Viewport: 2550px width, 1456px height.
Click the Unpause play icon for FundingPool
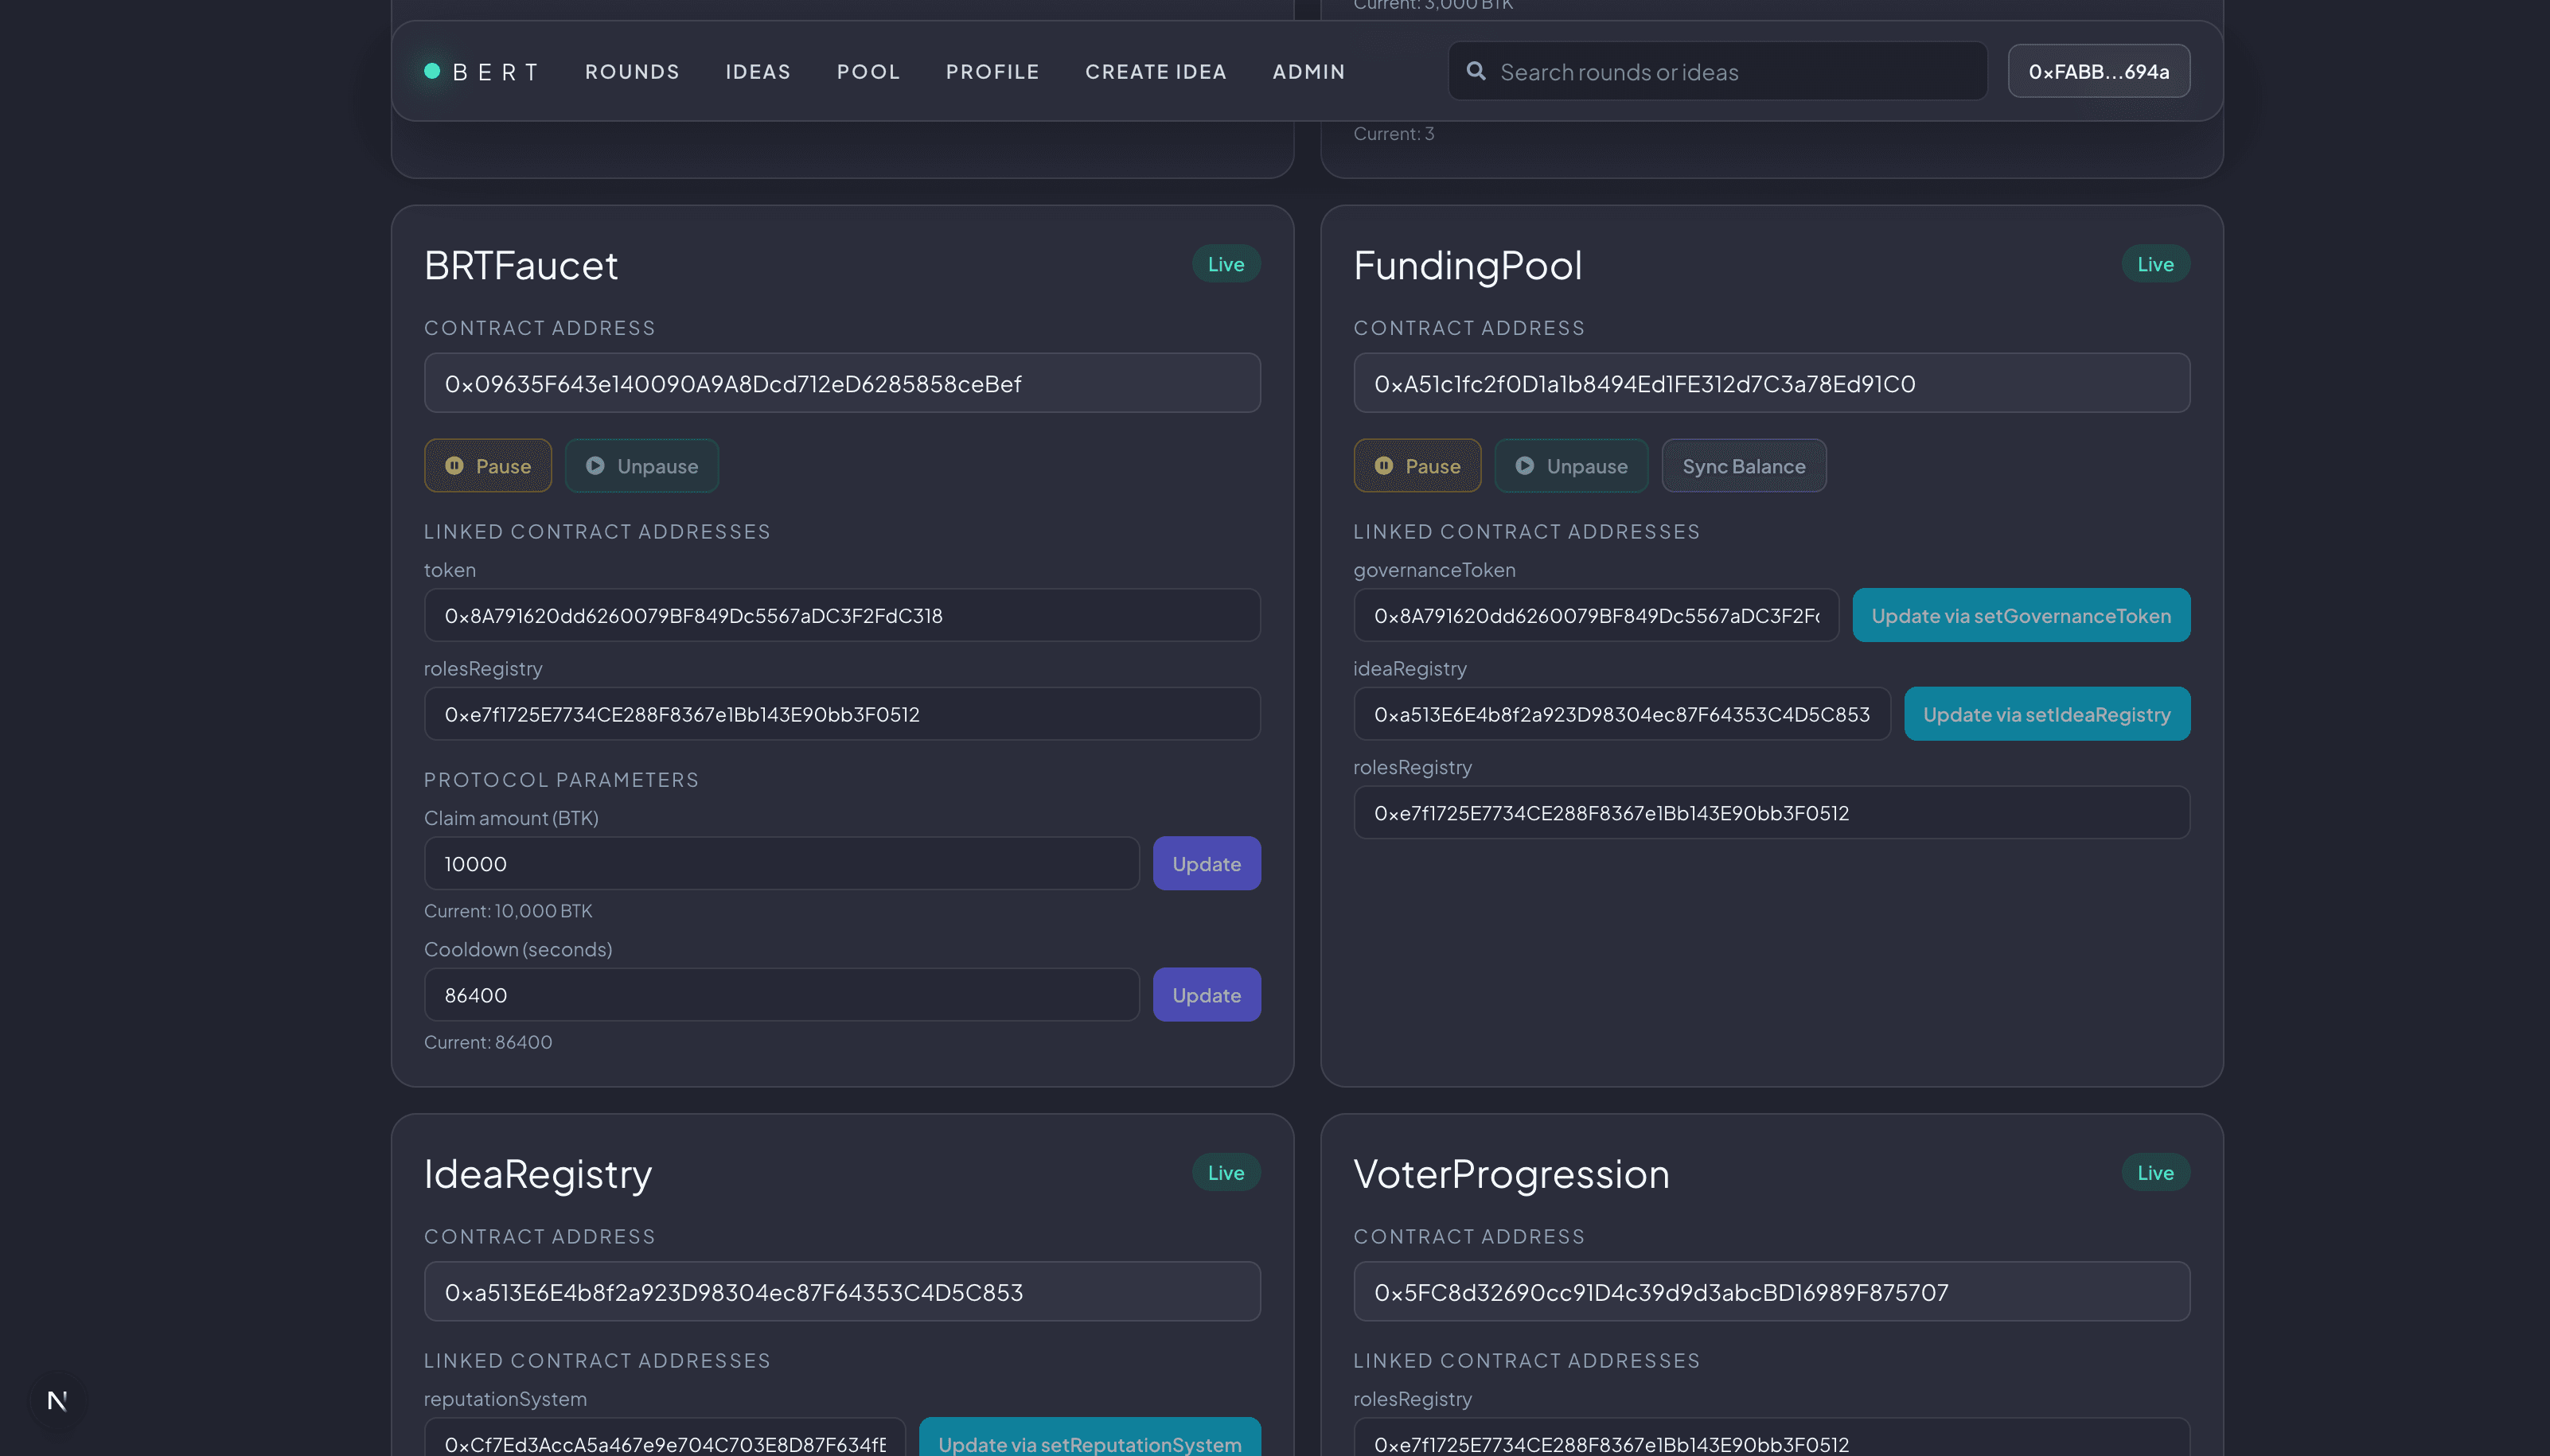[x=1525, y=465]
